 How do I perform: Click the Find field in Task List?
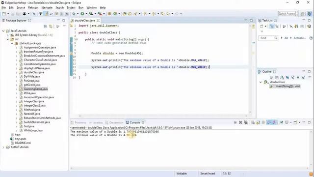268,38
